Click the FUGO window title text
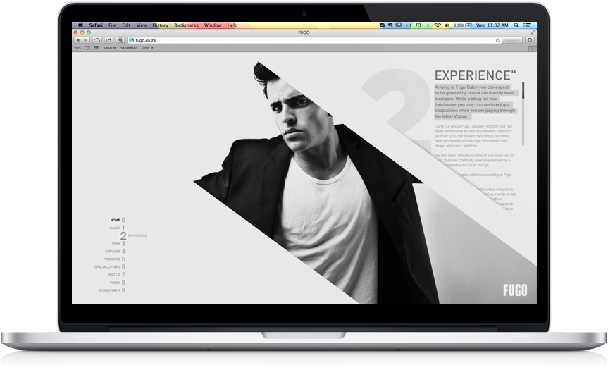608x370 pixels. pos(304,32)
